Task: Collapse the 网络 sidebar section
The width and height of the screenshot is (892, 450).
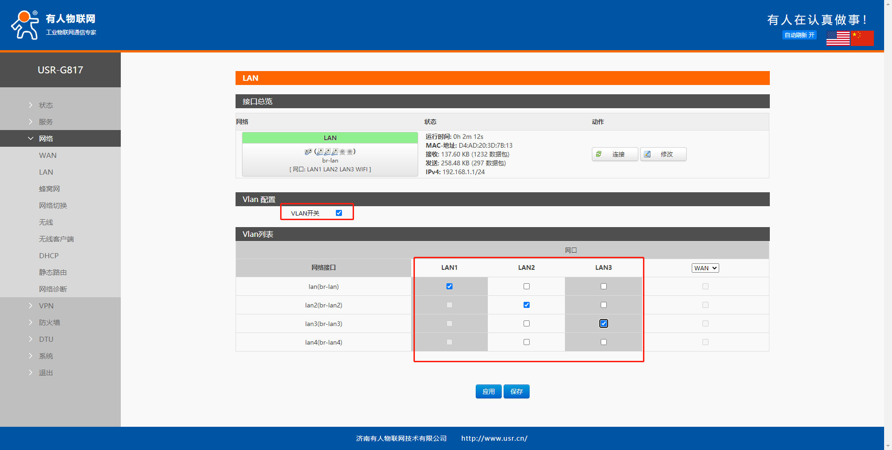Action: point(46,139)
